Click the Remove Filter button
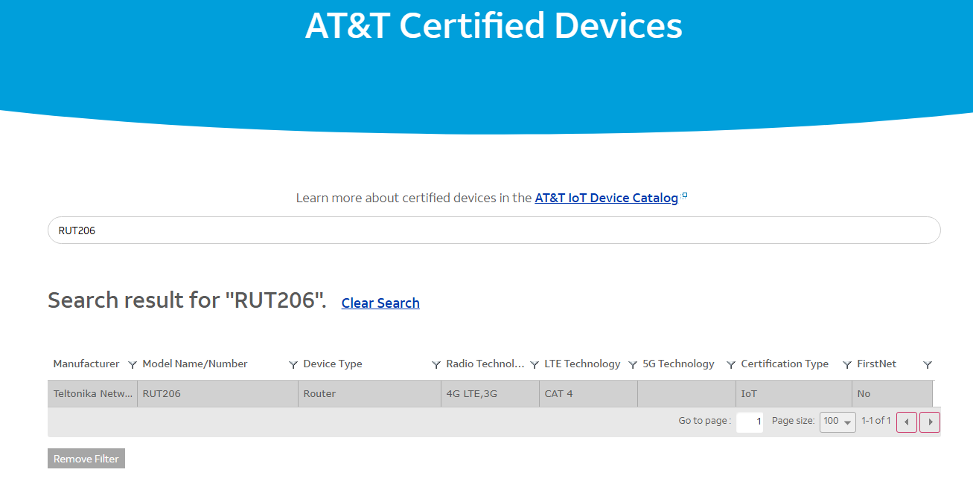The height and width of the screenshot is (484, 973). [x=86, y=459]
